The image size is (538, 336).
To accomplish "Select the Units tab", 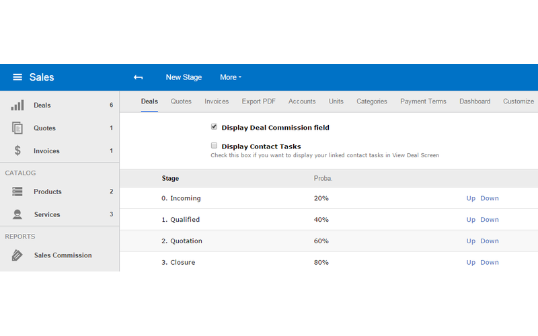I will [336, 101].
